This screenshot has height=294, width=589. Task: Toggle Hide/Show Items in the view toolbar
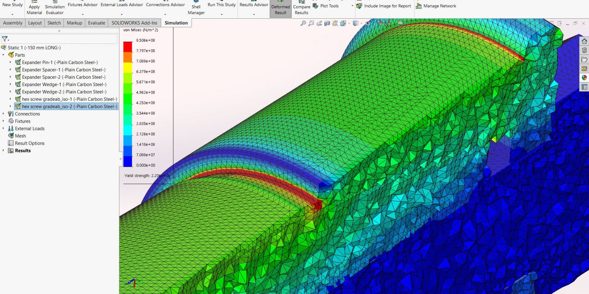[367, 23]
